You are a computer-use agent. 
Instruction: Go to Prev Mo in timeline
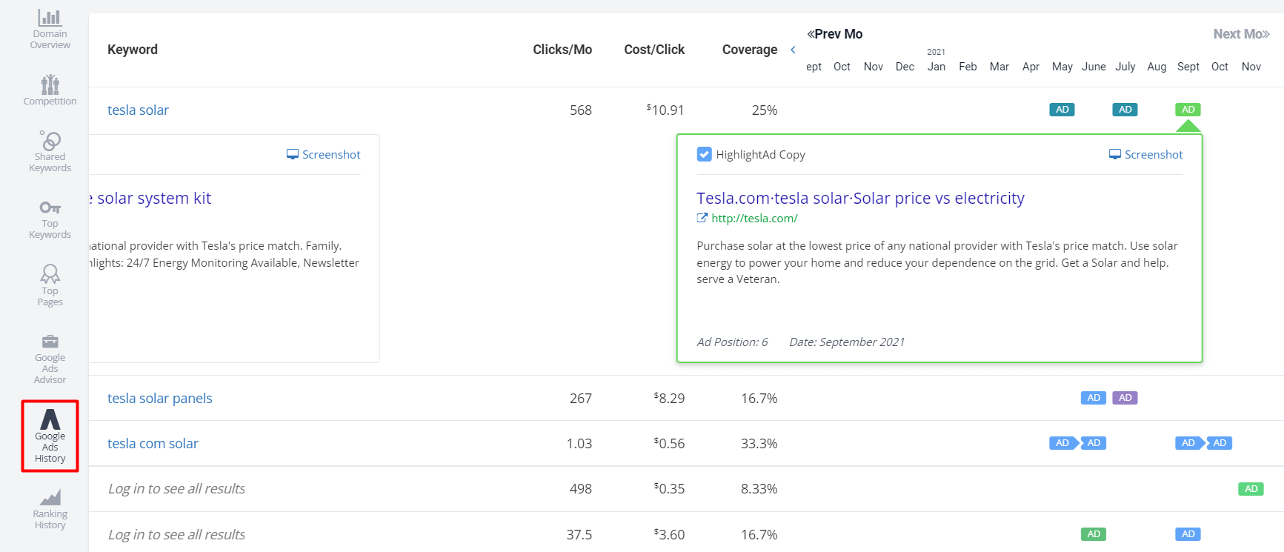click(x=834, y=34)
